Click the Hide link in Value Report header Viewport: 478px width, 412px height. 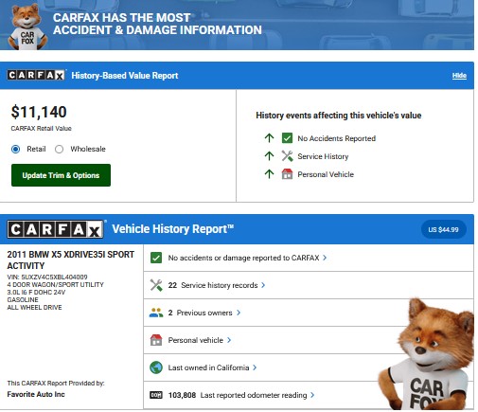[x=459, y=76]
